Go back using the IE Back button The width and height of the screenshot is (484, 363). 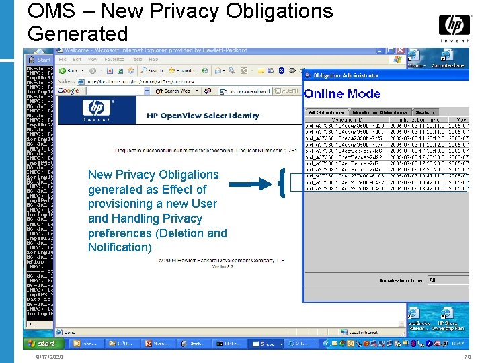69,71
